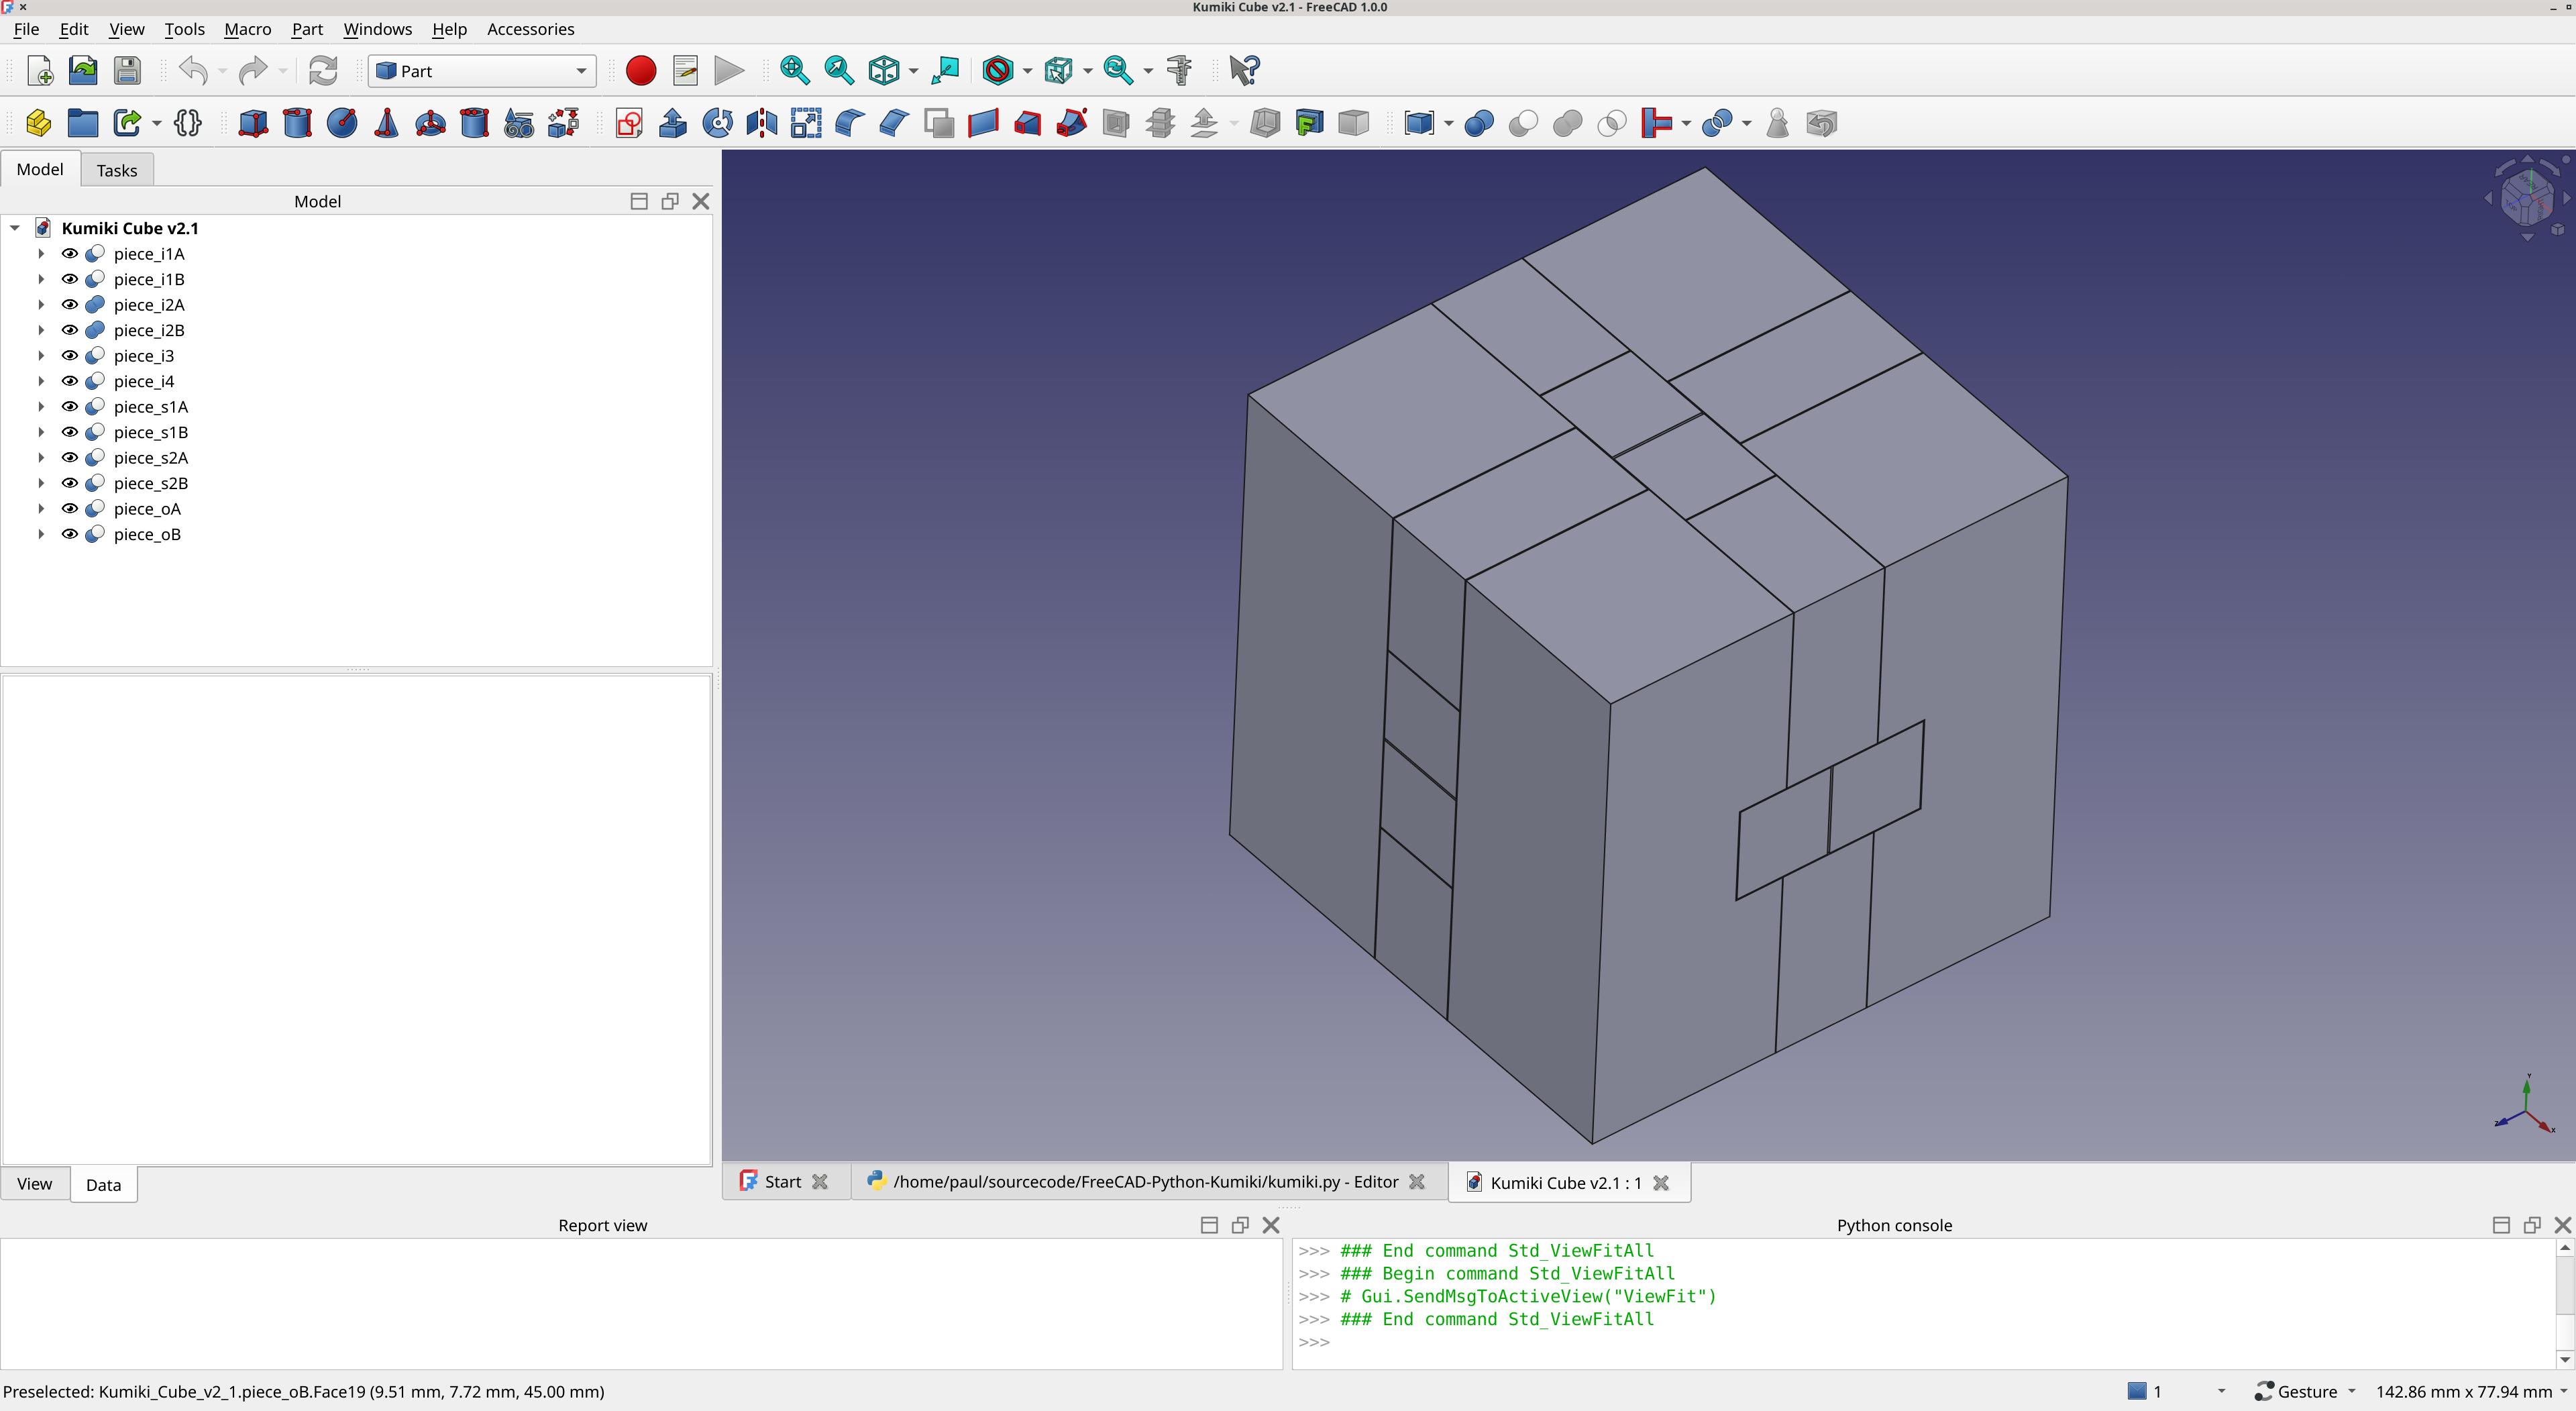Start macro recording red button
2576x1411 pixels.
[641, 70]
